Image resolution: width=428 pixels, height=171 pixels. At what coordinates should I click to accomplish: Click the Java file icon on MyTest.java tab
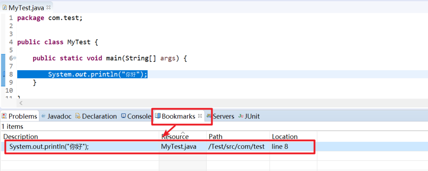[5, 7]
